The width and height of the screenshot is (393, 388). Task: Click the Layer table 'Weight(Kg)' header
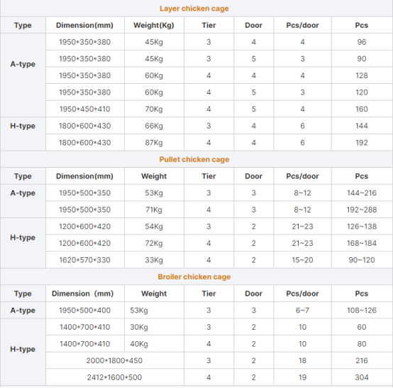click(154, 25)
